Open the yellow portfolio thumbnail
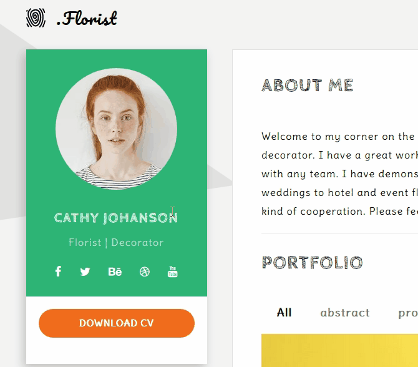 pyautogui.click(x=339, y=351)
